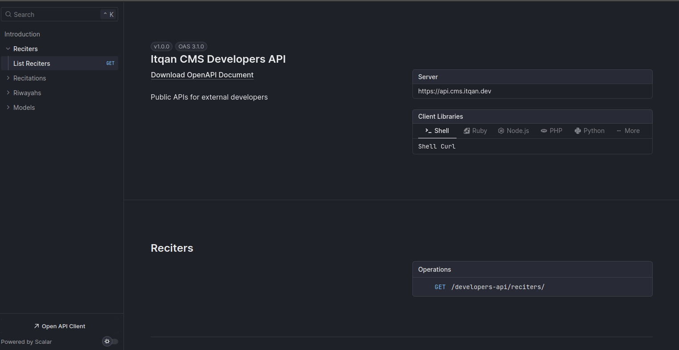Click the Node.js hexagon icon
This screenshot has width=679, height=350.
point(501,131)
